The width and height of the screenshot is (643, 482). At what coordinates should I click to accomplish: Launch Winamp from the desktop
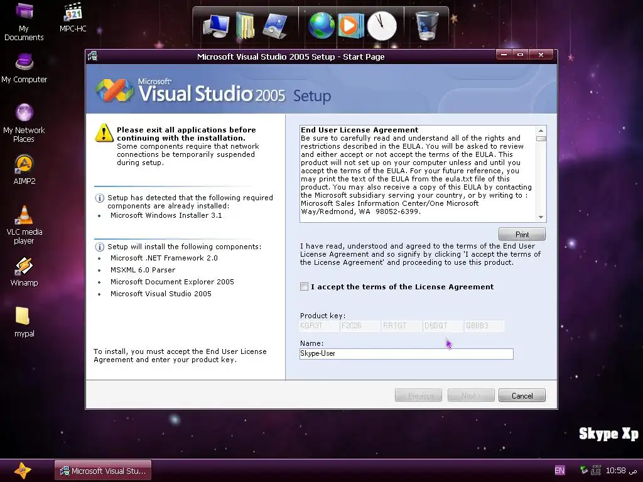(24, 271)
